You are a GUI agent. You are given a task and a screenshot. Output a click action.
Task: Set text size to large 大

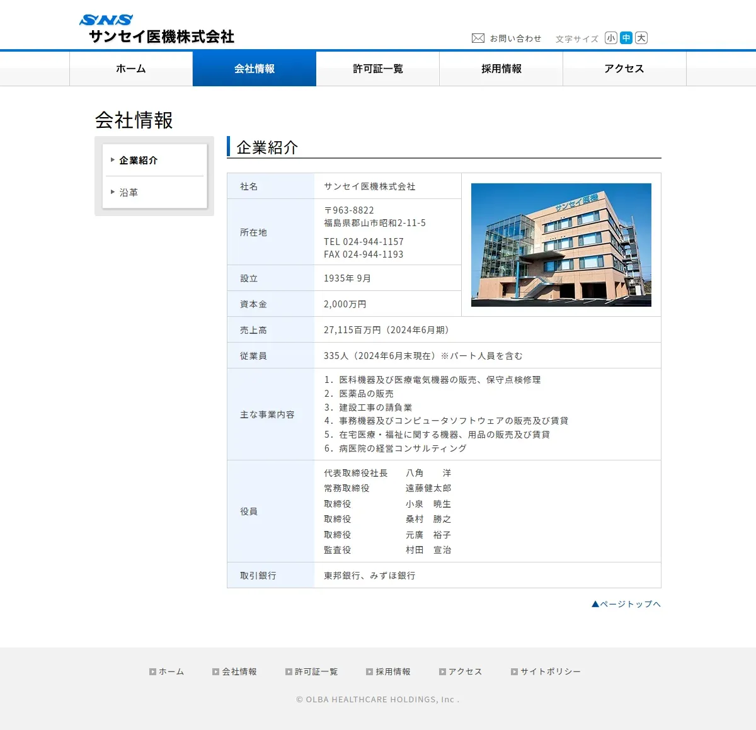(641, 38)
